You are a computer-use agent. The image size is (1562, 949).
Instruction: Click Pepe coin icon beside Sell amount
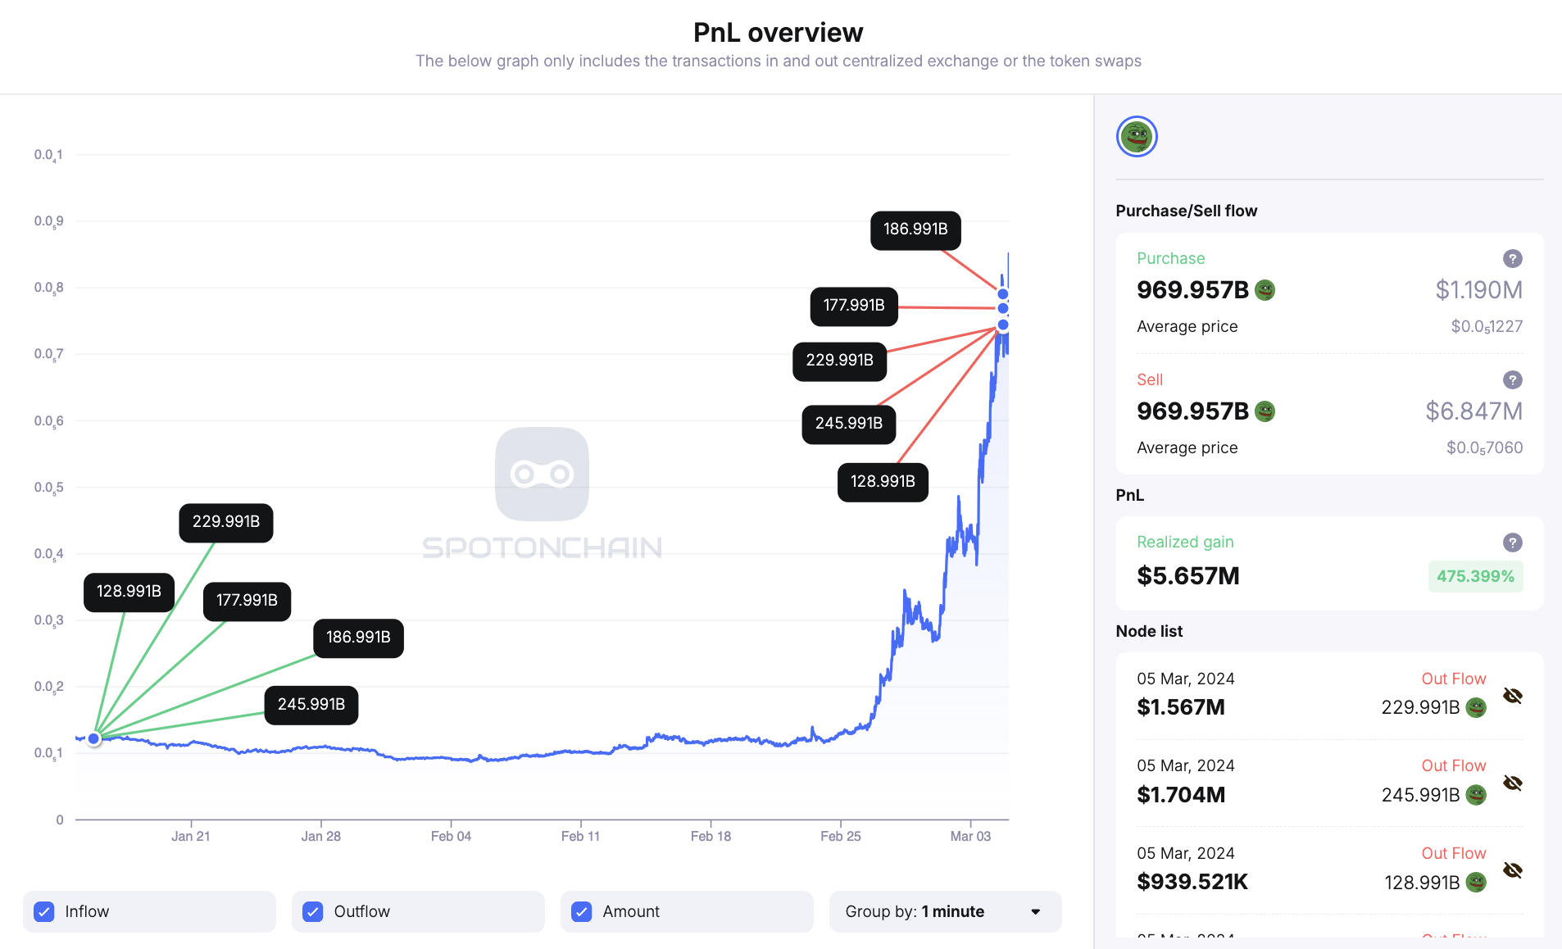click(1265, 411)
